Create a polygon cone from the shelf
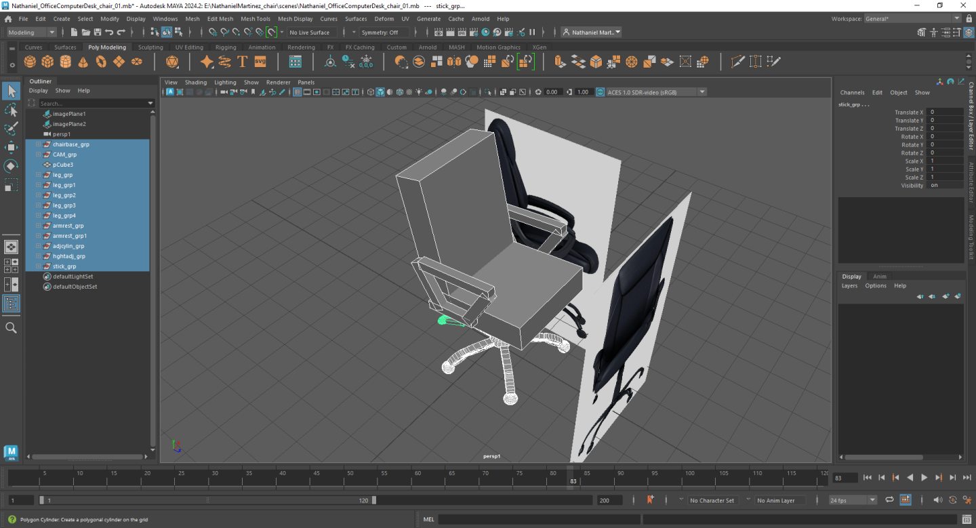The height and width of the screenshot is (528, 976). coord(83,62)
